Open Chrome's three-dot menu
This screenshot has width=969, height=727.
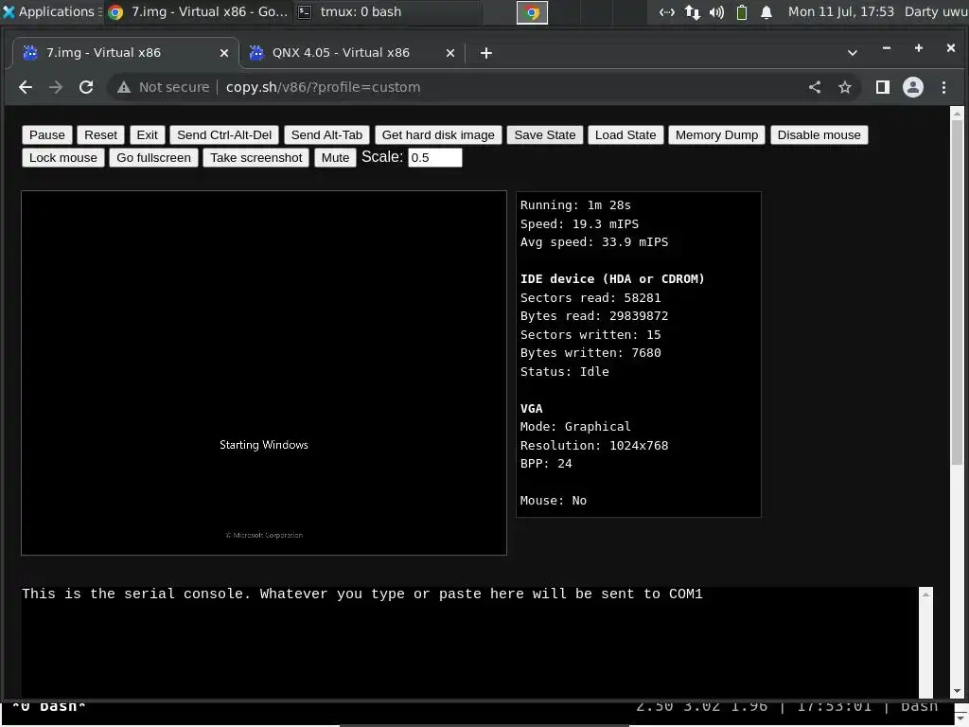pos(943,87)
